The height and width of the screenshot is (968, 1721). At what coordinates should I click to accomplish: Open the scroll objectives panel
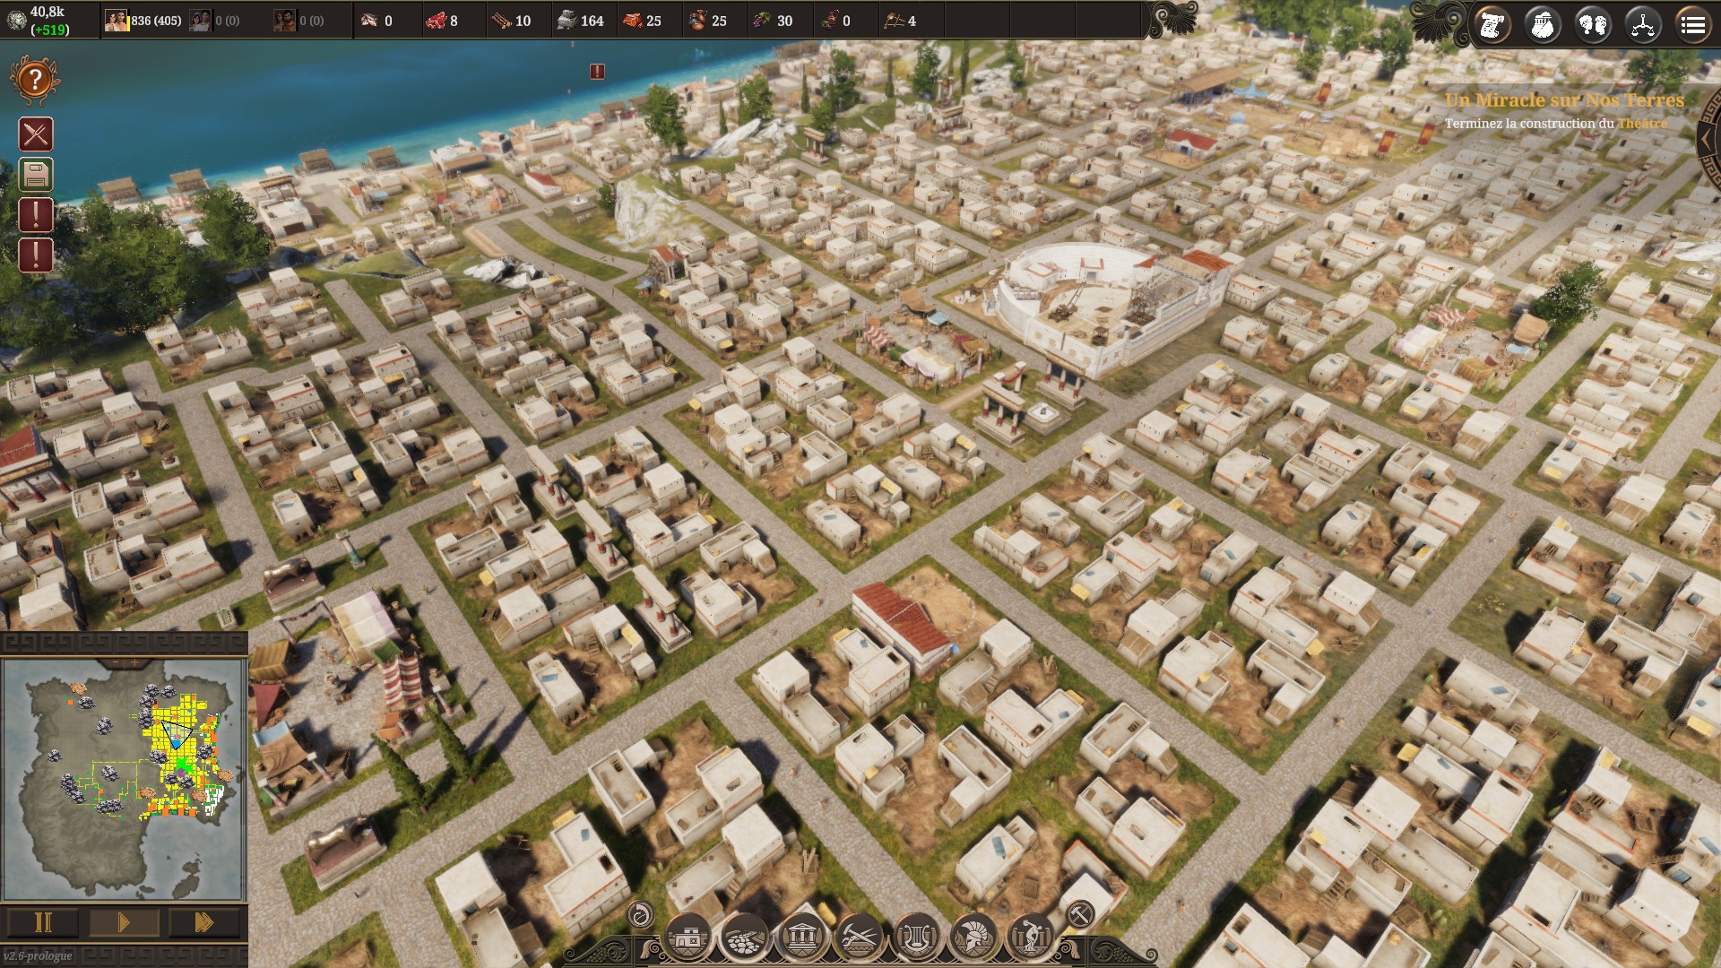click(1492, 25)
